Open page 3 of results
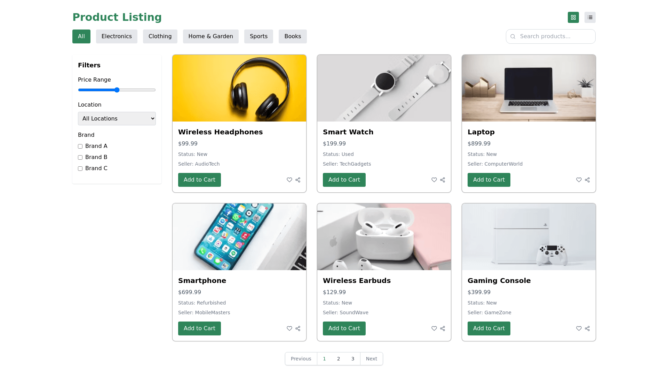 click(353, 359)
